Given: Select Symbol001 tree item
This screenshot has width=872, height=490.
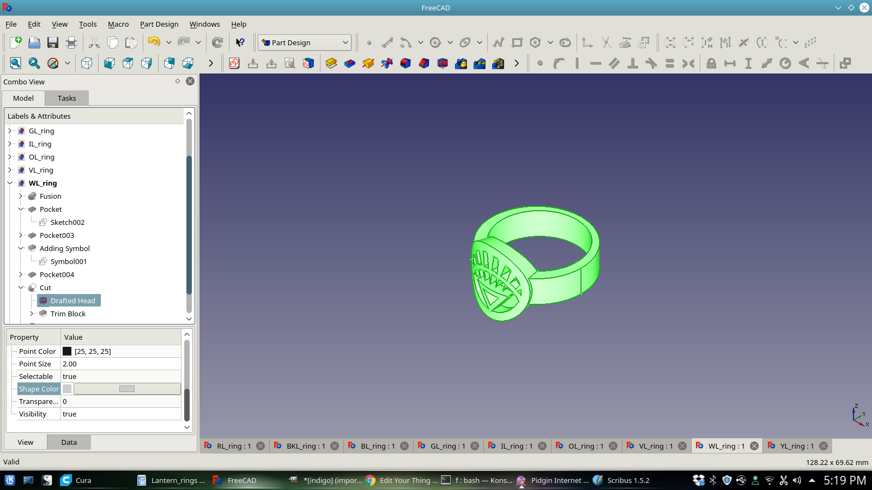Looking at the screenshot, I should click(69, 261).
